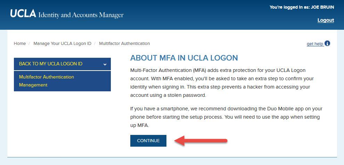The height and width of the screenshot is (165, 344).
Task: Click the "You're logged in as" label
Action: (290, 7)
